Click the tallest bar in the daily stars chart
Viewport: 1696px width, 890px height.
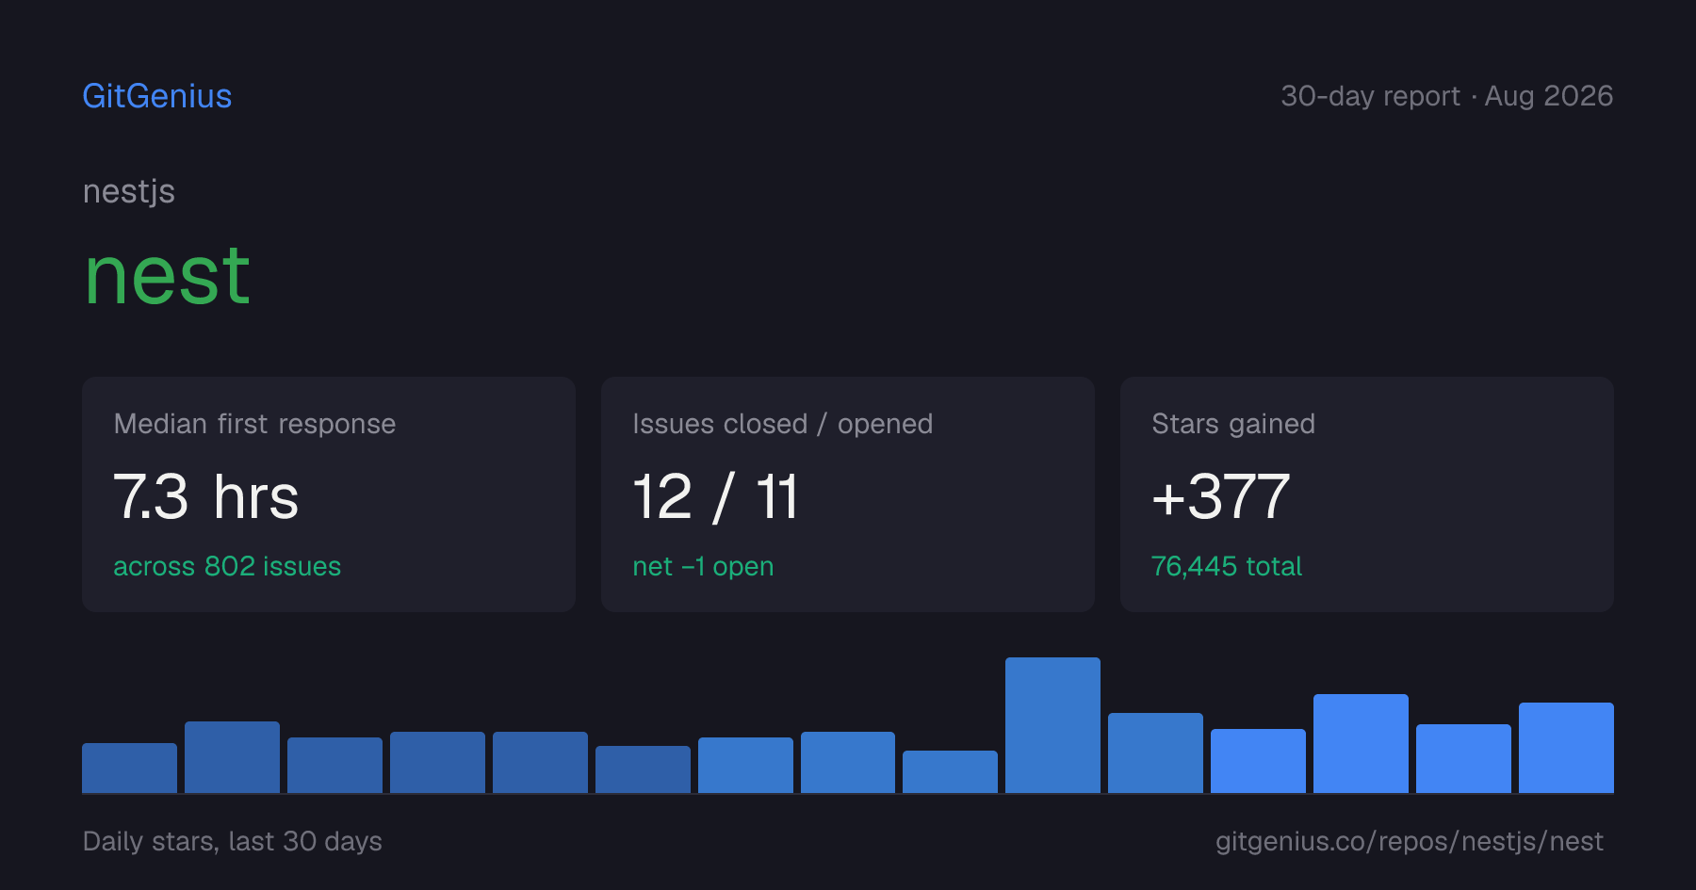pos(1052,725)
